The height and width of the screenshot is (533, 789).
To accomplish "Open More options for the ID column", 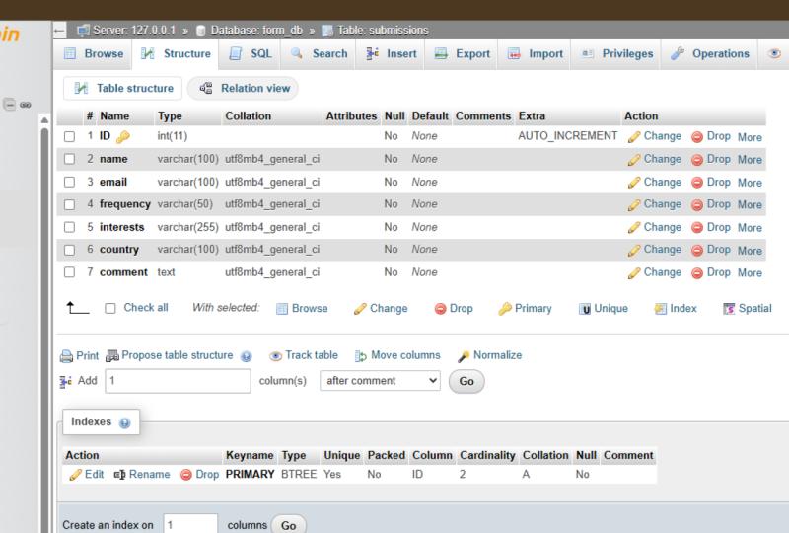I will [x=750, y=137].
